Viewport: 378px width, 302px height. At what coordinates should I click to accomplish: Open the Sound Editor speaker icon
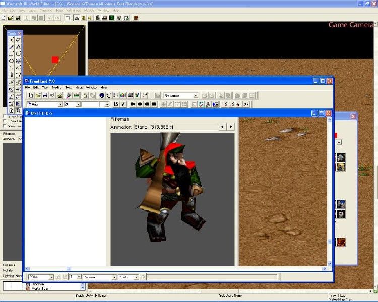point(90,18)
